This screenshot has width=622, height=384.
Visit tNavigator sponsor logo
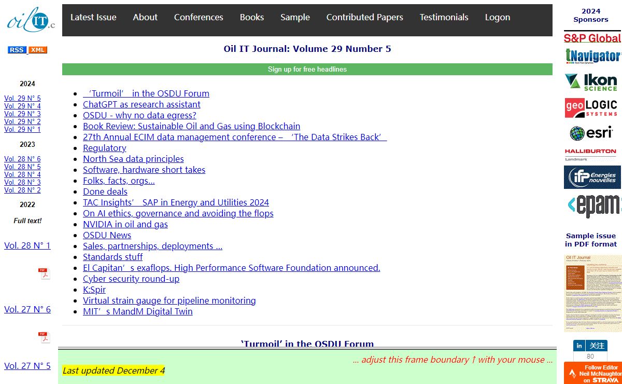pyautogui.click(x=592, y=56)
